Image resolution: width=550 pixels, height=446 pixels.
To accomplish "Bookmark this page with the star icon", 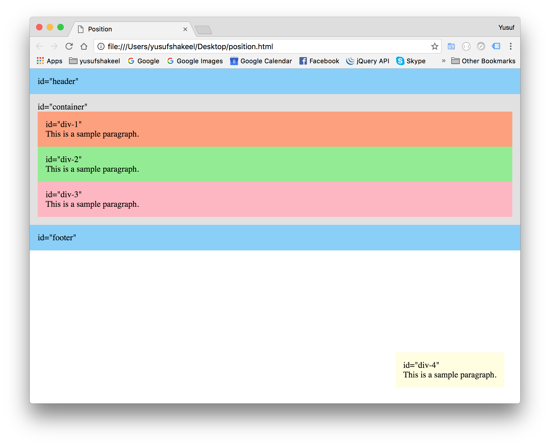I will coord(435,46).
